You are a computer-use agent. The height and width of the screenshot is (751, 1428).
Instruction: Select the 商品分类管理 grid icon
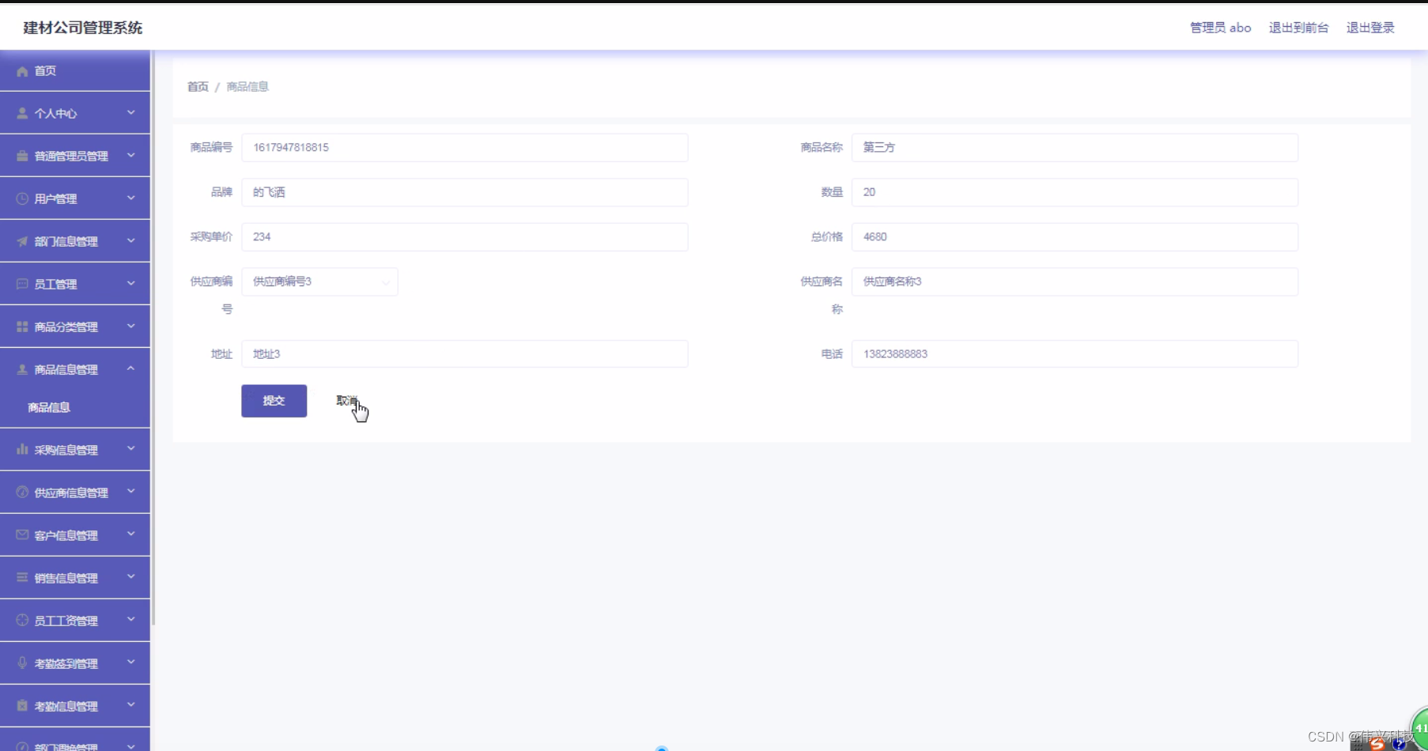tap(21, 326)
